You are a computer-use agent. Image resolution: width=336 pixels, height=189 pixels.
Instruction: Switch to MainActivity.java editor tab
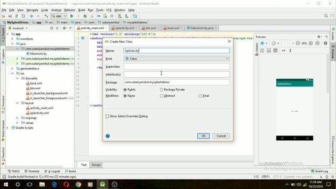[x=202, y=28]
